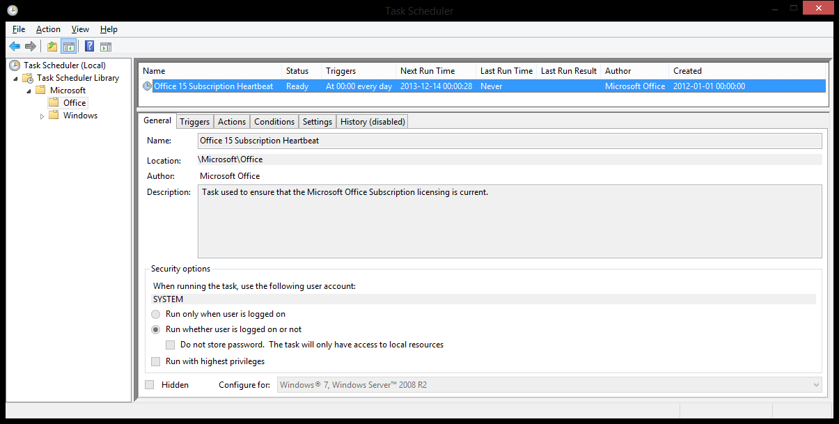This screenshot has height=424, width=839.
Task: Click the Task Scheduler title bar app icon
Action: tap(12, 10)
